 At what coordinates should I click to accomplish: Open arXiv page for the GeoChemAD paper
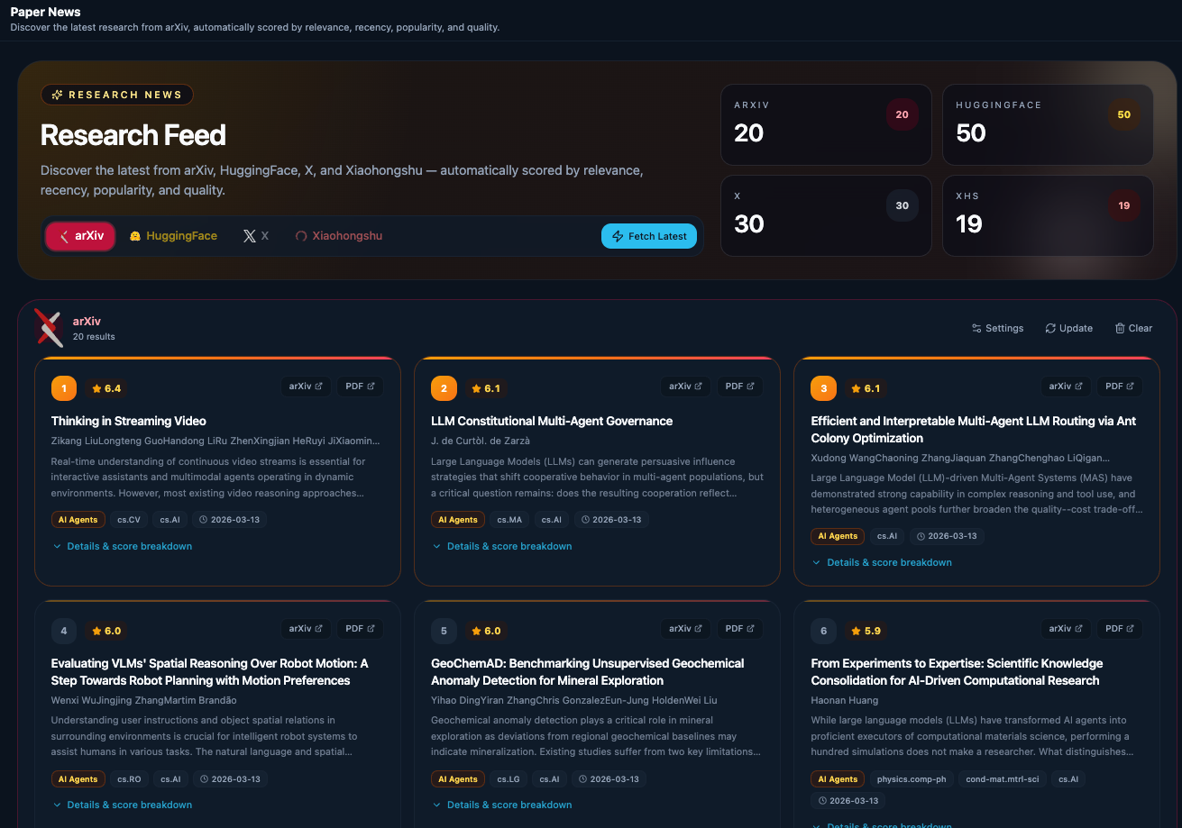click(x=684, y=629)
